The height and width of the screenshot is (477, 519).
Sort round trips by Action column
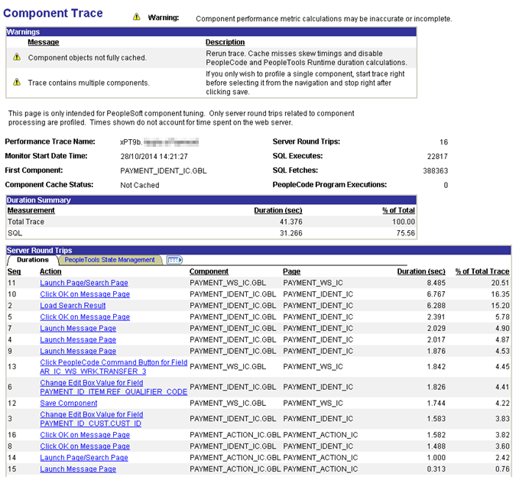point(50,271)
